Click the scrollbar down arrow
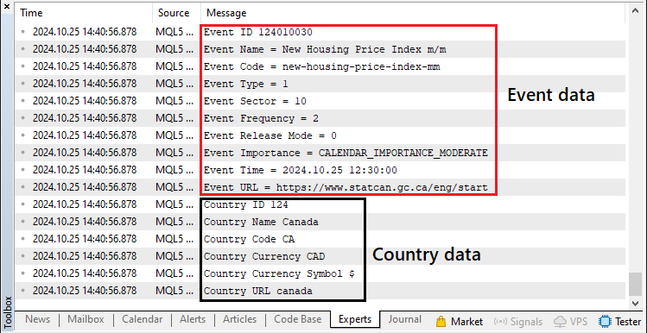The image size is (647, 333). tap(636, 304)
